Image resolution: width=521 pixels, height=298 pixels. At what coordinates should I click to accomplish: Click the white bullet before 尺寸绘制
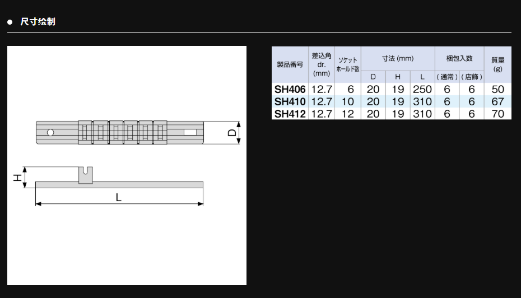[10, 22]
